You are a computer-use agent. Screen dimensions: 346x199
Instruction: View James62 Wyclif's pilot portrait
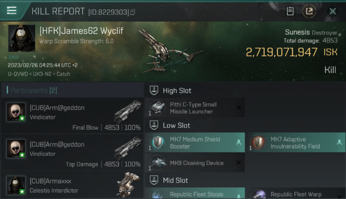pos(22,38)
